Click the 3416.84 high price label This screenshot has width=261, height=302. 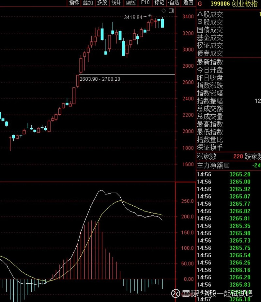point(133,17)
